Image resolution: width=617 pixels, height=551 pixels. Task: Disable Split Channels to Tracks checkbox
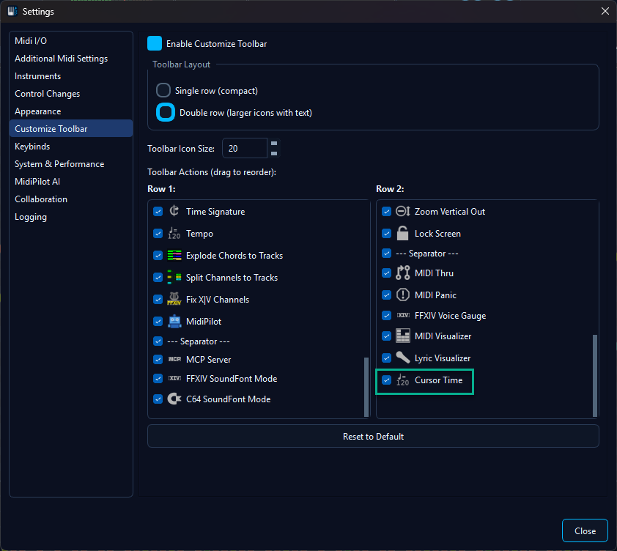coord(158,278)
